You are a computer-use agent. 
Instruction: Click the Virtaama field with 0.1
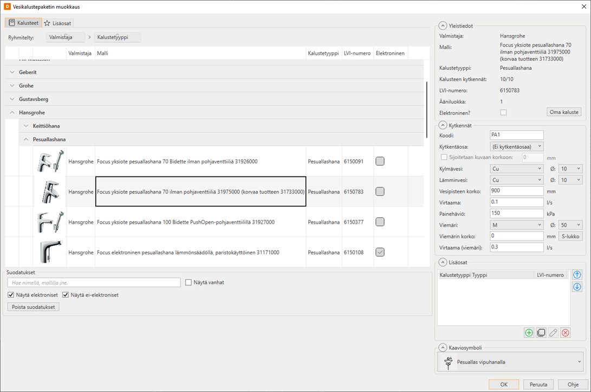pos(517,202)
